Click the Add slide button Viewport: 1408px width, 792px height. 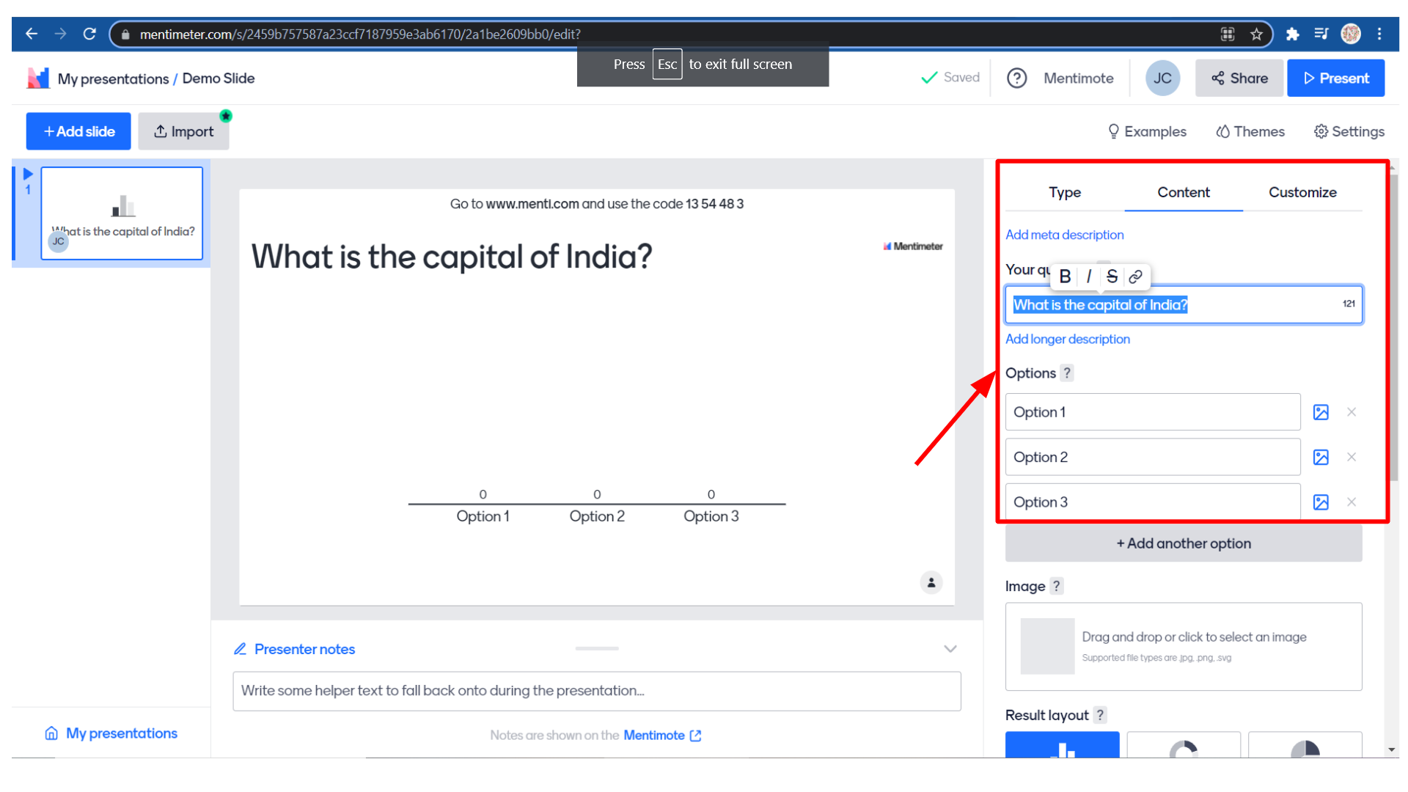[78, 132]
